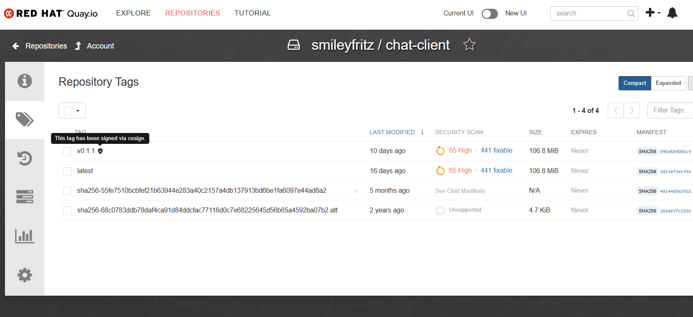Open manifest 266ae3fc255b digest link
The height and width of the screenshot is (317, 693).
point(675,211)
